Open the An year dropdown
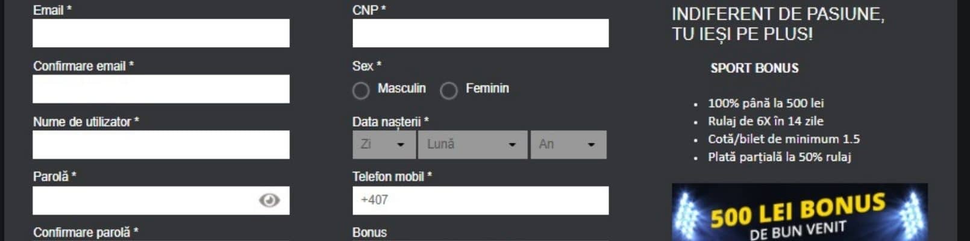970x241 pixels. click(568, 145)
